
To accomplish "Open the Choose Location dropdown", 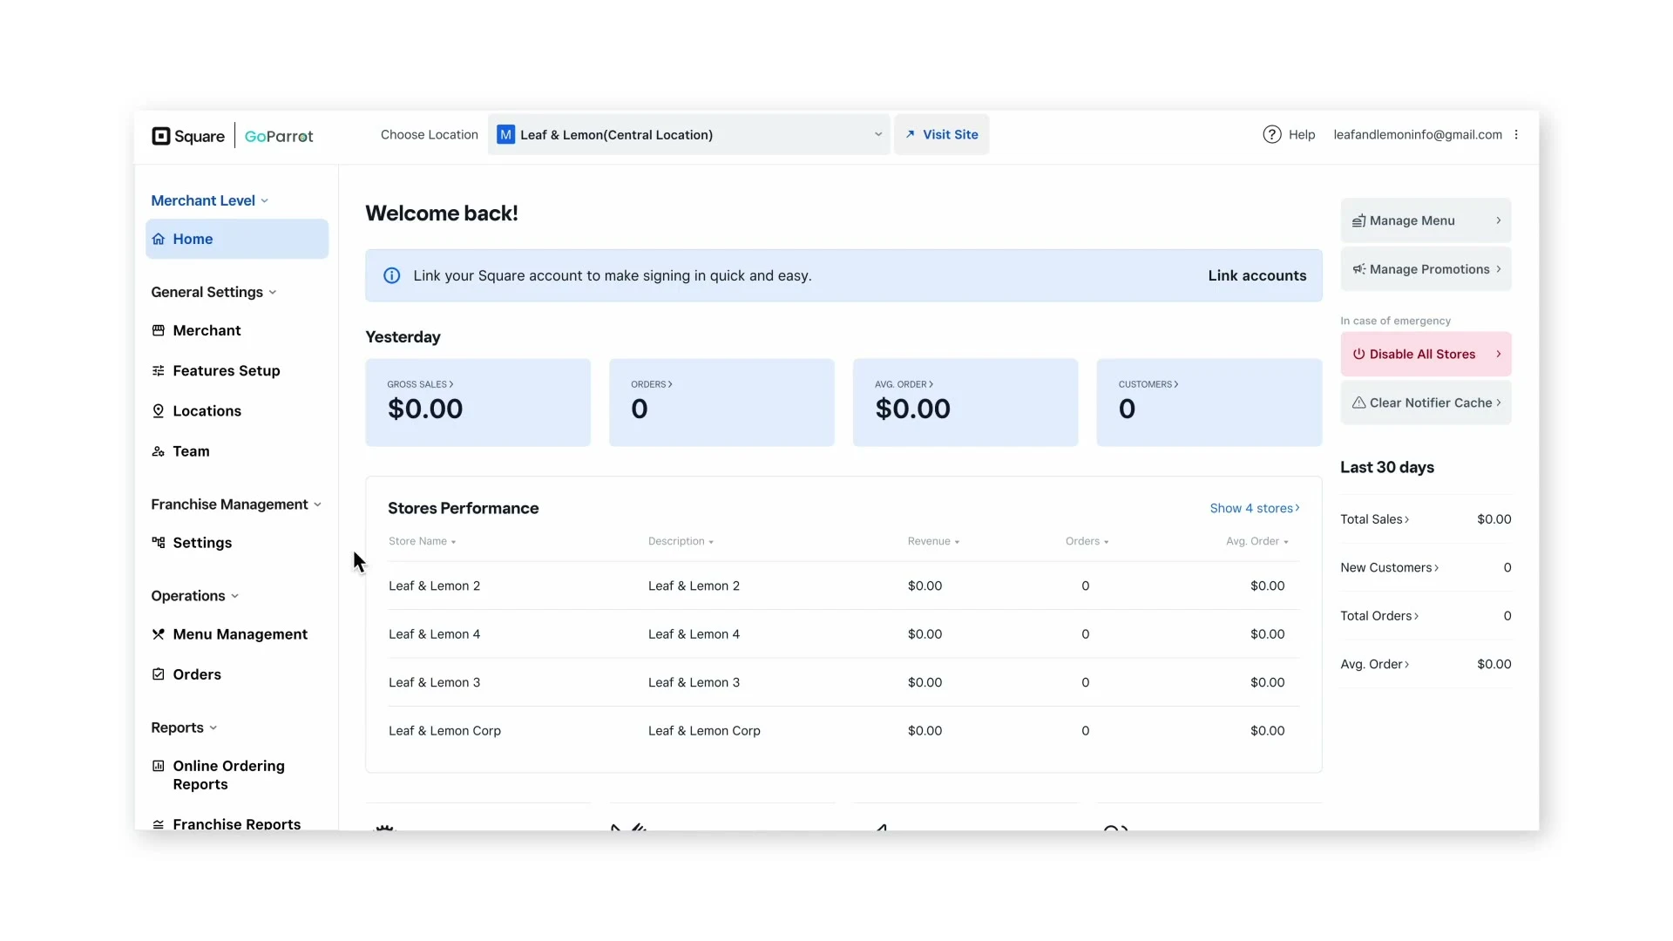I will (688, 134).
